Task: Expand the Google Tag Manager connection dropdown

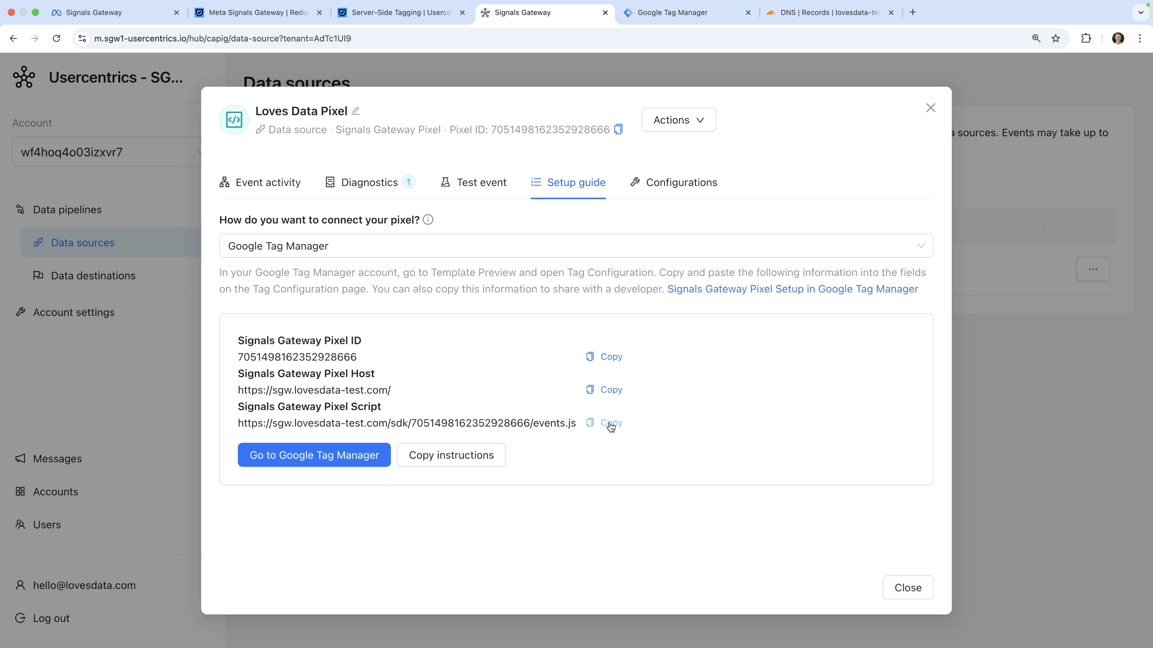Action: (576, 246)
